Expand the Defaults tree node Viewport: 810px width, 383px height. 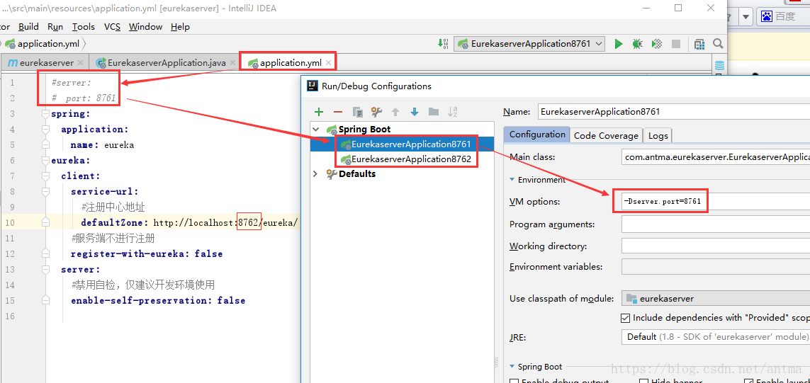(x=315, y=174)
